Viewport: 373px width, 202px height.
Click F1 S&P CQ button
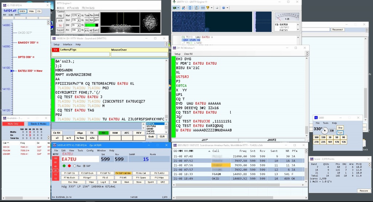point(69,173)
